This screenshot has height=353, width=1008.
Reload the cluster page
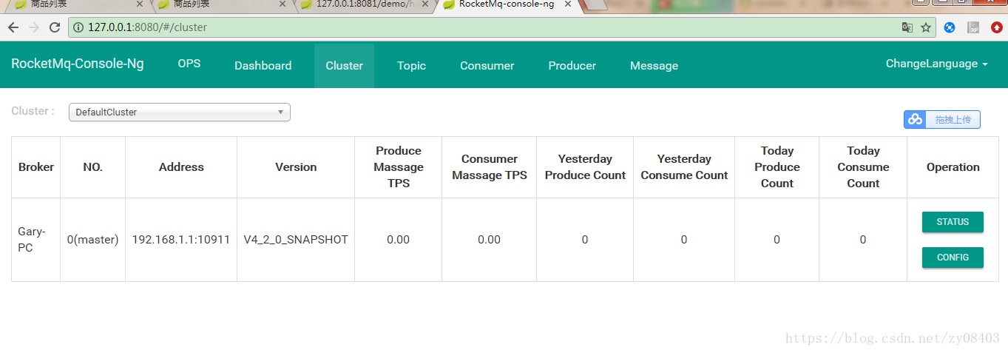pyautogui.click(x=55, y=27)
